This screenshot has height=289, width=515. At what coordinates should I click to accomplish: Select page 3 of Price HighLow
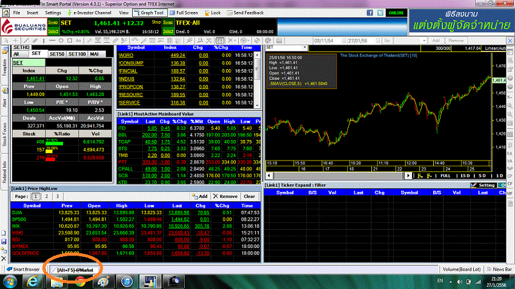coord(57,196)
